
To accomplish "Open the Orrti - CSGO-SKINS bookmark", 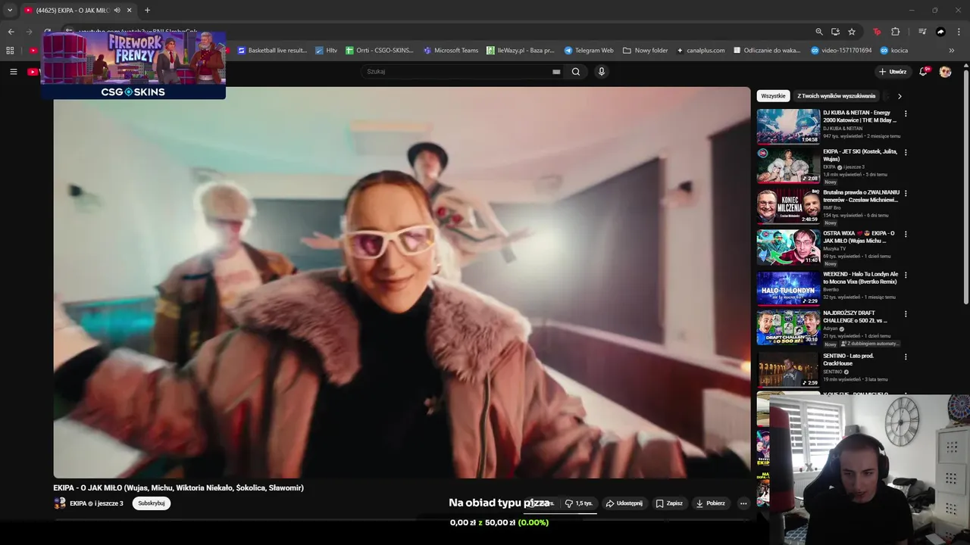I will 380,51.
